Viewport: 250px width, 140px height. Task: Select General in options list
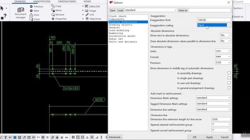coord(114,28)
